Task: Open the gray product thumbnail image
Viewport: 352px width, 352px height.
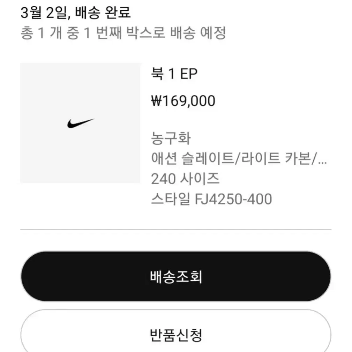Action: tap(80, 123)
